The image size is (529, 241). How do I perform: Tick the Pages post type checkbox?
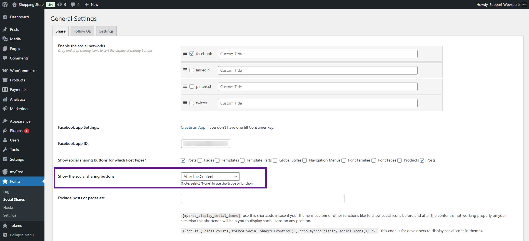click(200, 160)
